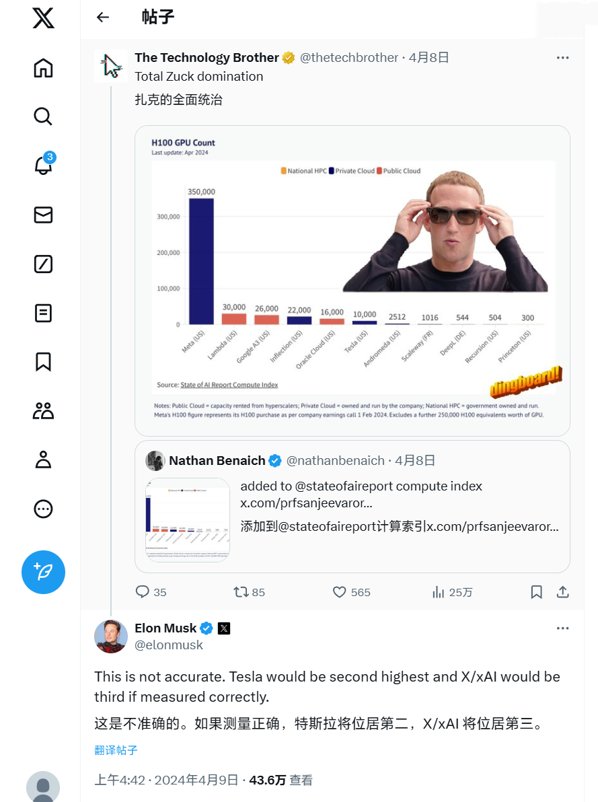
Task: Open Notifications bell with 3 badge
Action: tap(43, 166)
